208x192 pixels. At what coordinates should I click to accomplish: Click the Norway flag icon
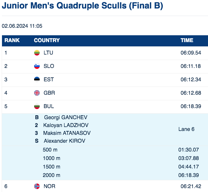tap(37, 186)
